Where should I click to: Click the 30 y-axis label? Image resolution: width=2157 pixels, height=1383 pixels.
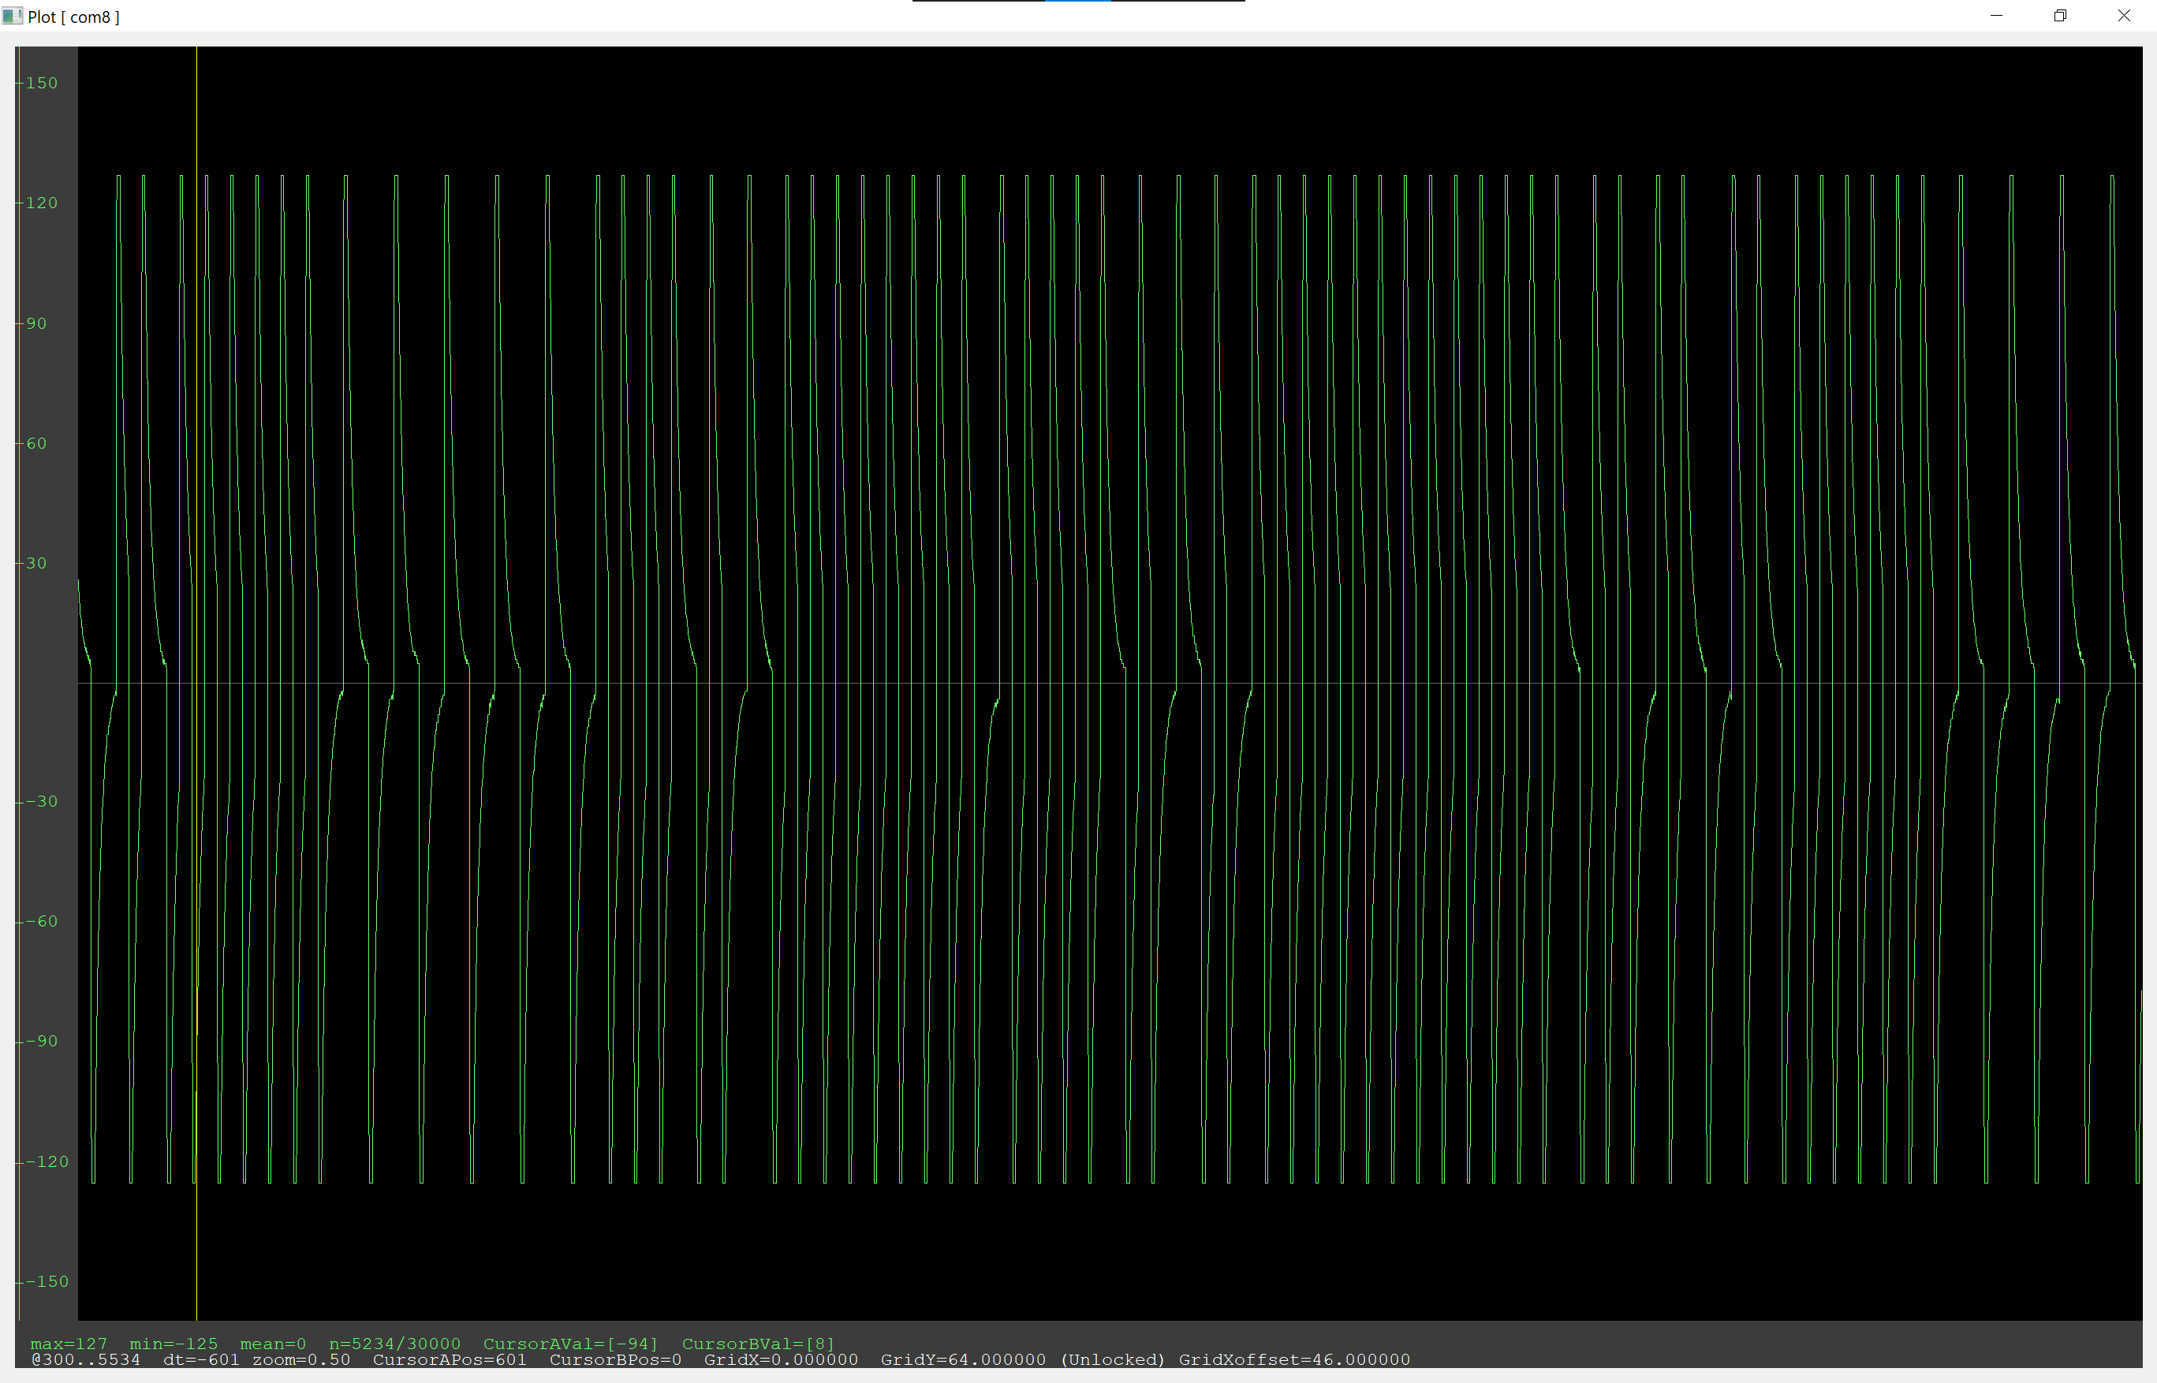click(x=36, y=563)
